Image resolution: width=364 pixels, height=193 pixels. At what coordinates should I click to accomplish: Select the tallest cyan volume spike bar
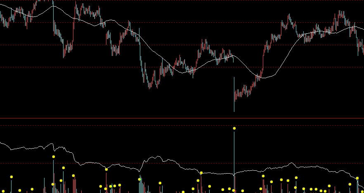[234, 160]
